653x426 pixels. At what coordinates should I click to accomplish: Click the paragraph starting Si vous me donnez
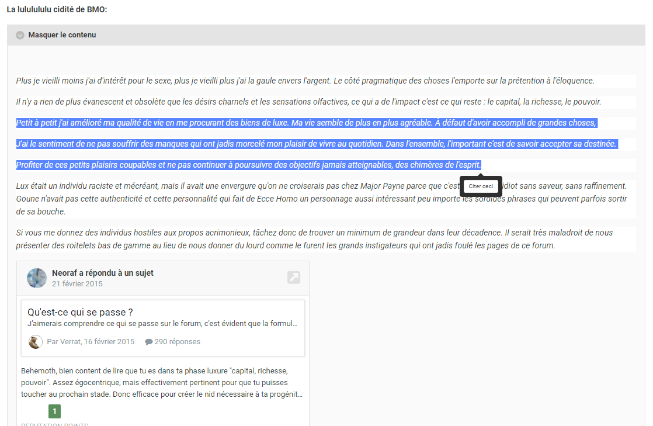click(x=314, y=239)
